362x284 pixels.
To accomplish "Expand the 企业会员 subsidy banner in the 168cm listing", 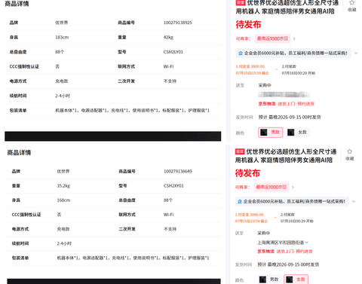I will pyautogui.click(x=354, y=201).
